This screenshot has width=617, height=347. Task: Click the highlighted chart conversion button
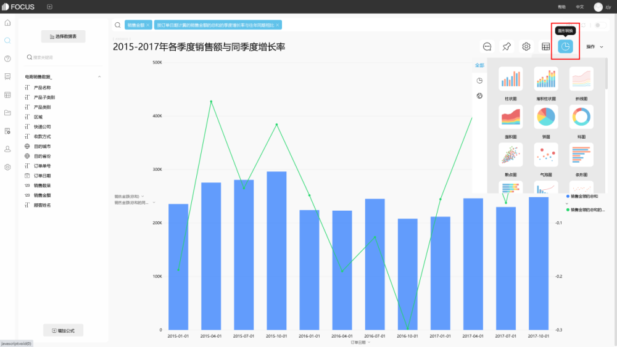coord(565,47)
